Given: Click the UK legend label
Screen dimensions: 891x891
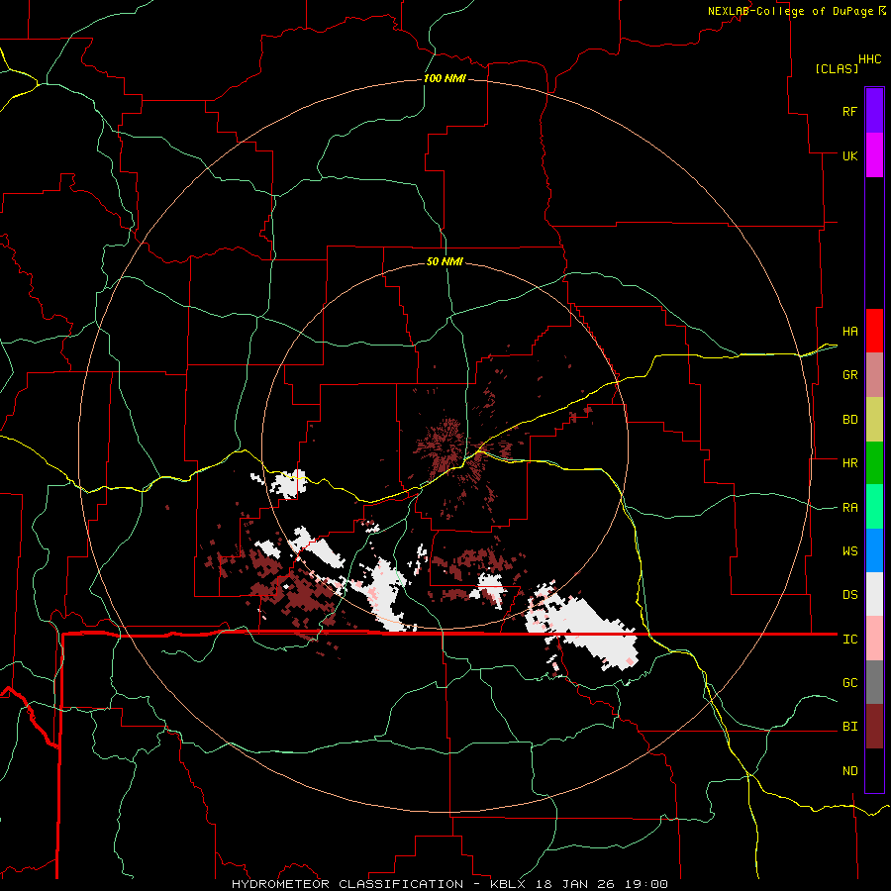Looking at the screenshot, I should (x=849, y=155).
